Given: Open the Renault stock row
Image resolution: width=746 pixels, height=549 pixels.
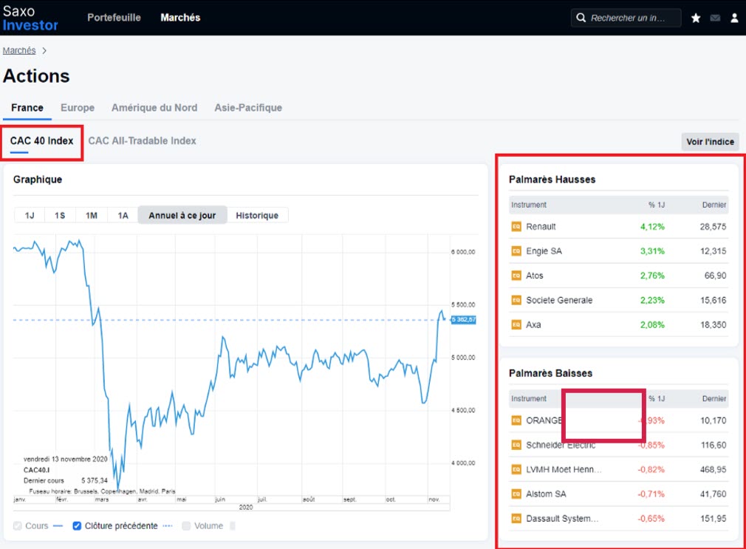Looking at the screenshot, I should coord(618,227).
